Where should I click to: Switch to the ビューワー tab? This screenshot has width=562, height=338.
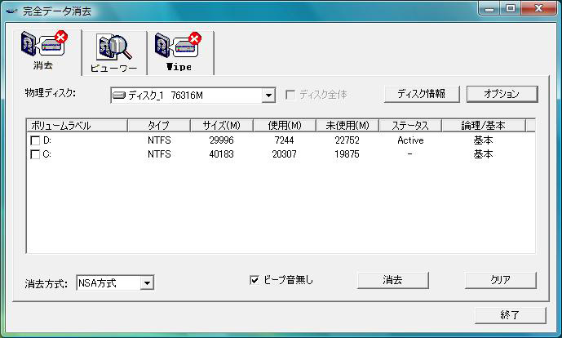coord(114,53)
